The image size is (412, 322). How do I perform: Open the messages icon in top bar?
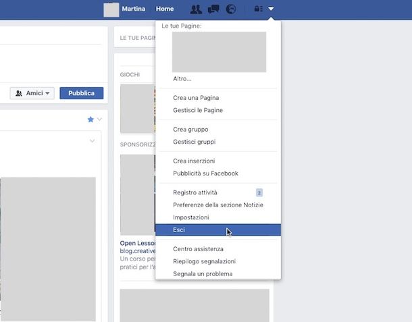[213, 9]
